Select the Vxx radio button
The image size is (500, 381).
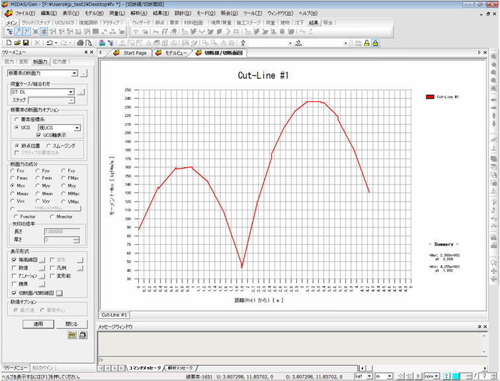tap(13, 201)
